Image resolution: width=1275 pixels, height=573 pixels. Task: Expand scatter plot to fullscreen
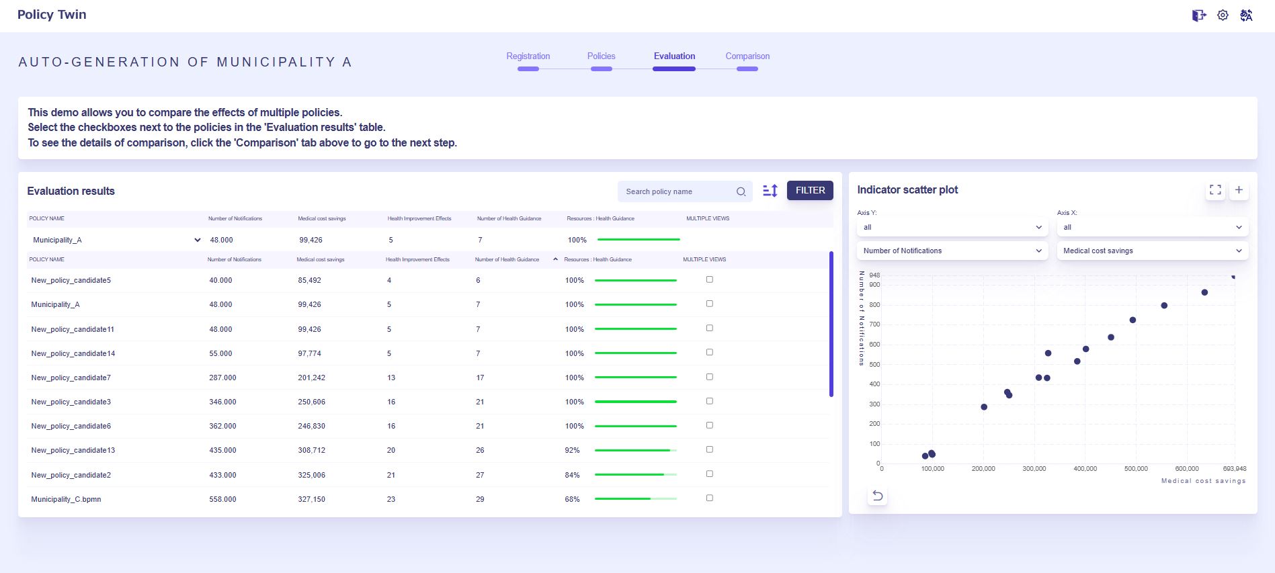point(1215,190)
